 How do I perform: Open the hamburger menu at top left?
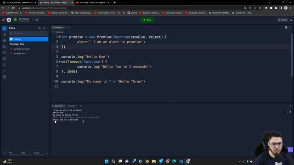[x=3, y=20]
